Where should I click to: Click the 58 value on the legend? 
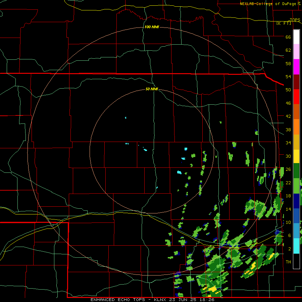(x=288, y=63)
